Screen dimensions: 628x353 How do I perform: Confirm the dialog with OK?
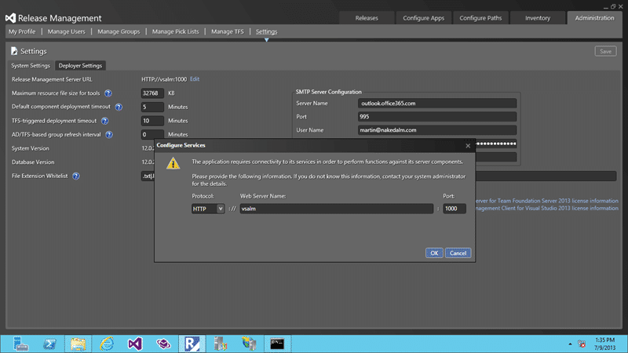434,253
